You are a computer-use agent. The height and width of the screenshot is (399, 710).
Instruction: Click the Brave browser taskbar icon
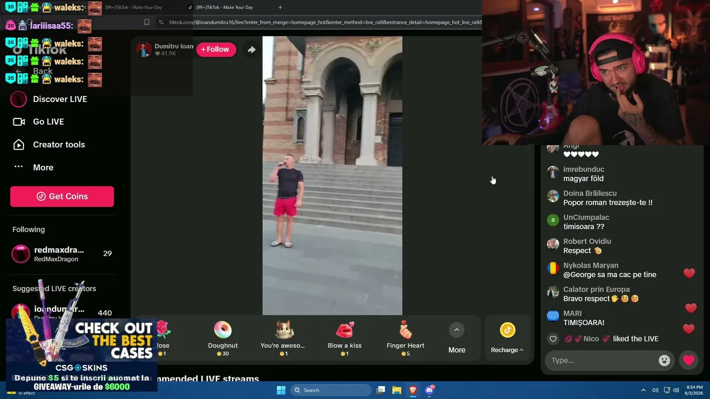(413, 390)
